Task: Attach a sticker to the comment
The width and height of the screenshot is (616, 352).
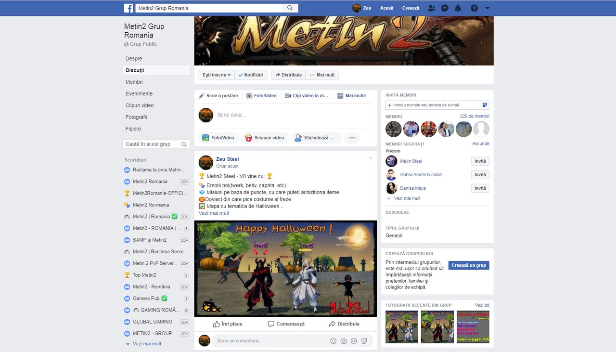Action: pyautogui.click(x=365, y=340)
